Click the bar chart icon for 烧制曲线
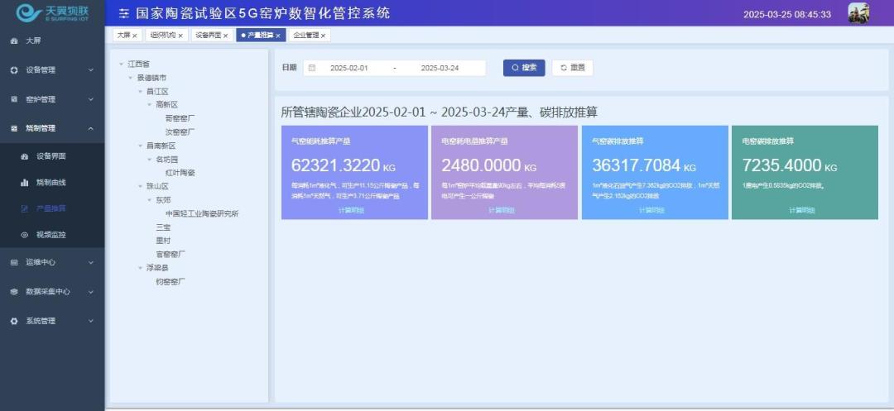 point(25,182)
